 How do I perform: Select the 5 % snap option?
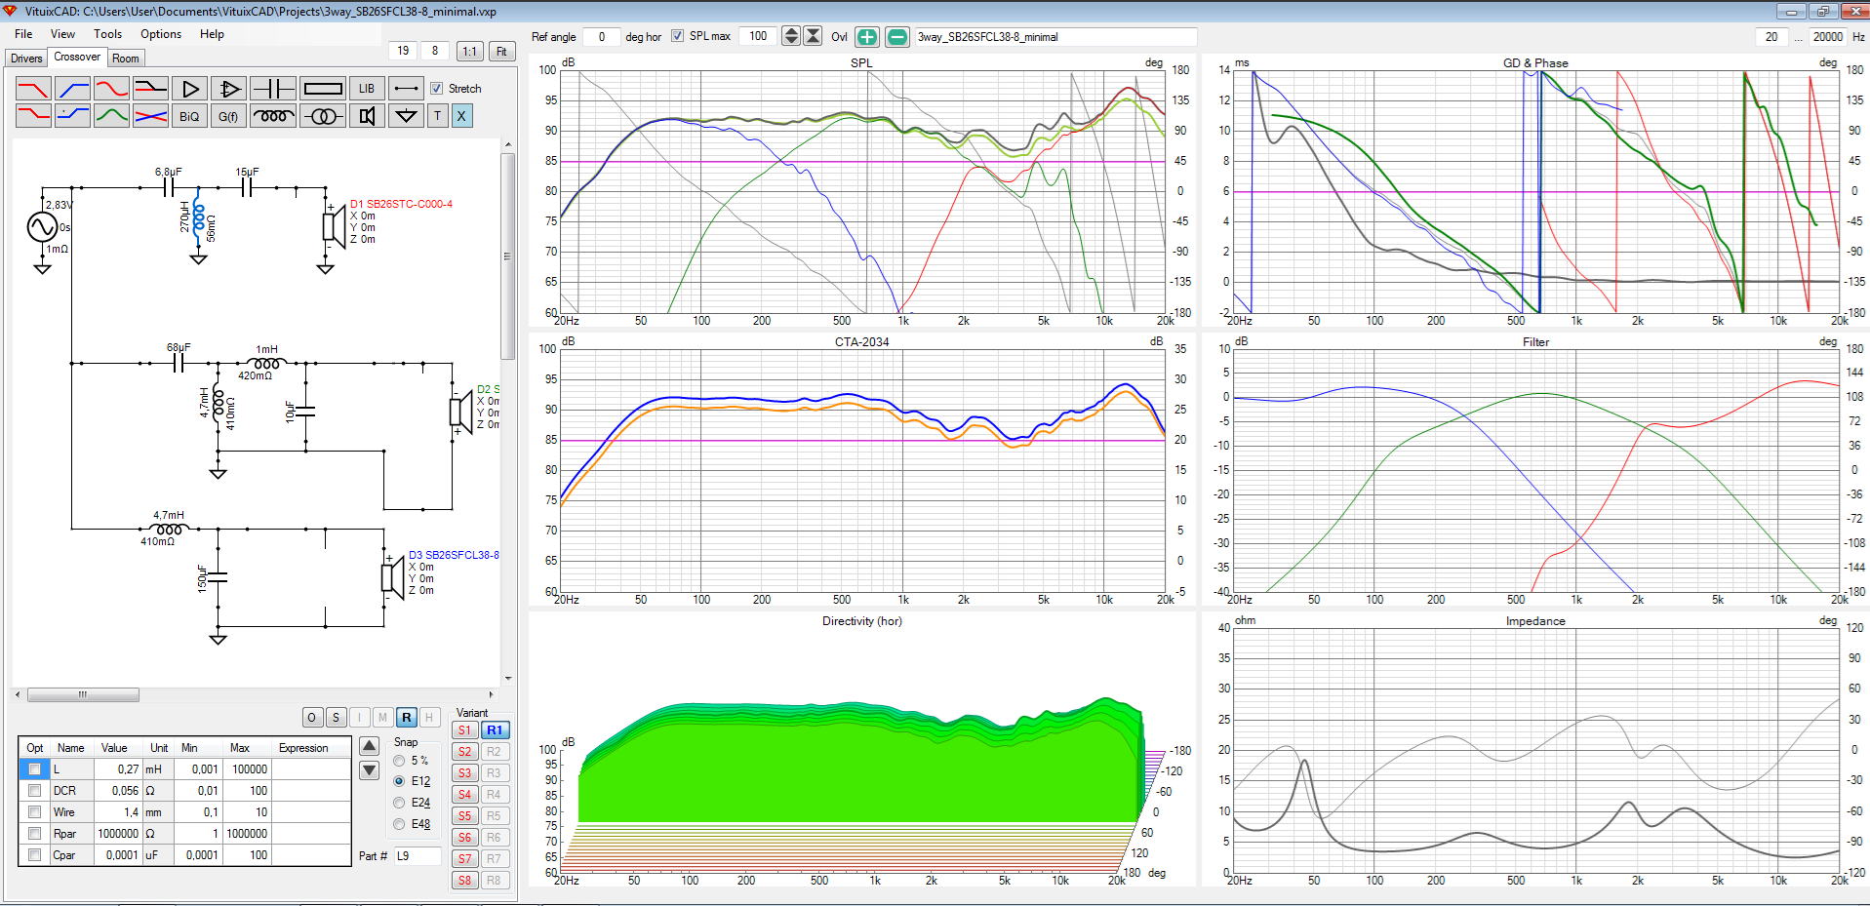(399, 761)
